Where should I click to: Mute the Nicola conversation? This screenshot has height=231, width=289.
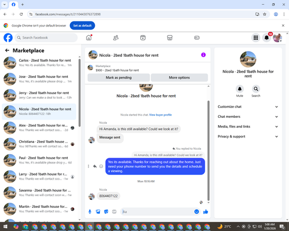(x=240, y=89)
